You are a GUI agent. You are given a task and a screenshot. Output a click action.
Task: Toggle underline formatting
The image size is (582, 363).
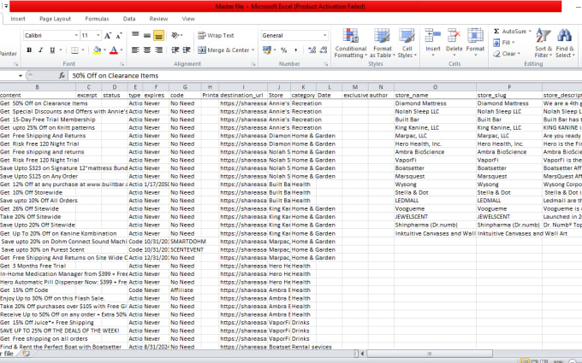tap(52, 50)
